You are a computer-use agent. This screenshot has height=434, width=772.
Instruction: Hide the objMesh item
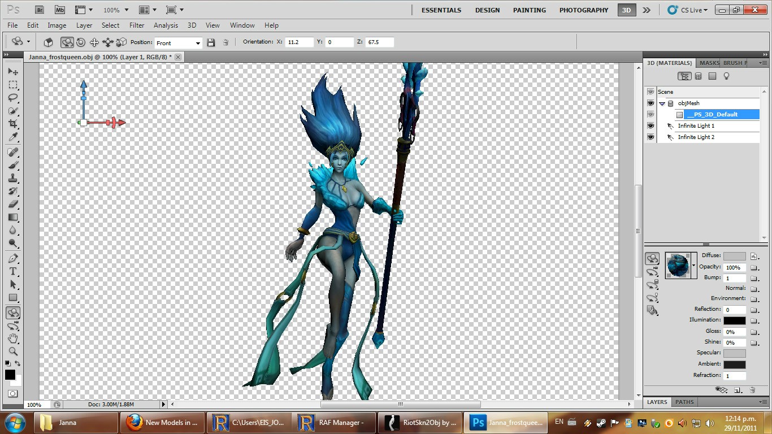(x=650, y=103)
